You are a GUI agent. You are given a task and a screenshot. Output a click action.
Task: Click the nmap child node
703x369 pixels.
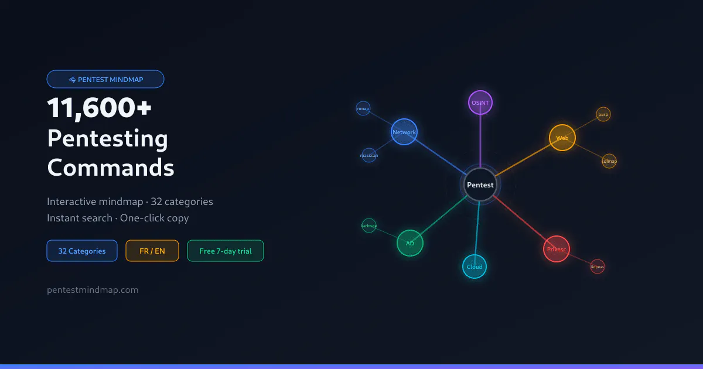[363, 108]
